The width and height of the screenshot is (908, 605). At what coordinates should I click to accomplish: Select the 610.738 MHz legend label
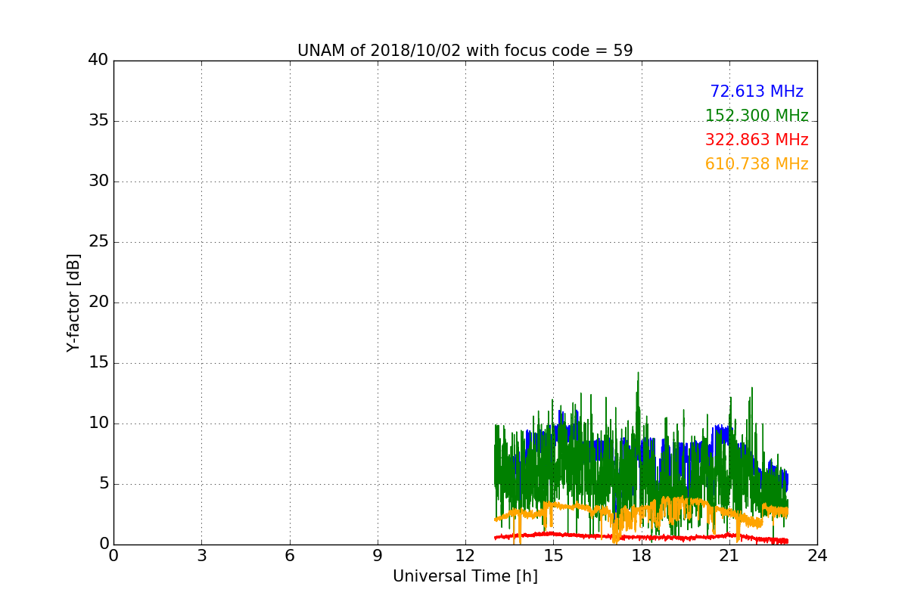pyautogui.click(x=757, y=164)
